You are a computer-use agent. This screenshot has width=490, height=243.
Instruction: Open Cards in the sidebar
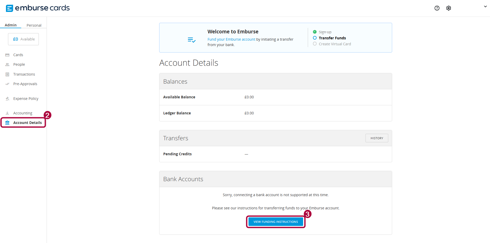pos(18,55)
